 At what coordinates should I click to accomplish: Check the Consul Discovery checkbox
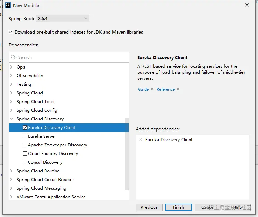coord(25,162)
